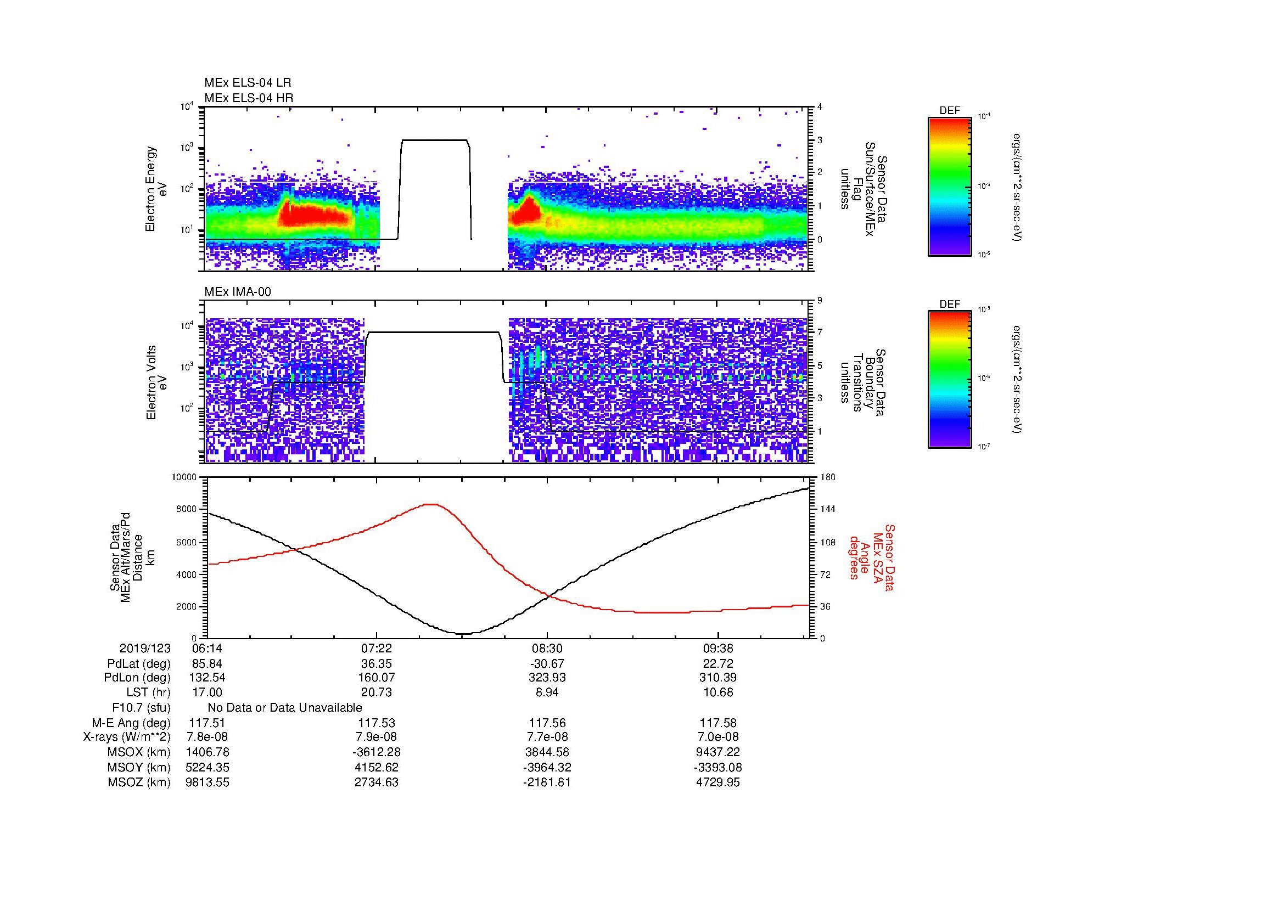Click LST value '20.73'

(377, 692)
